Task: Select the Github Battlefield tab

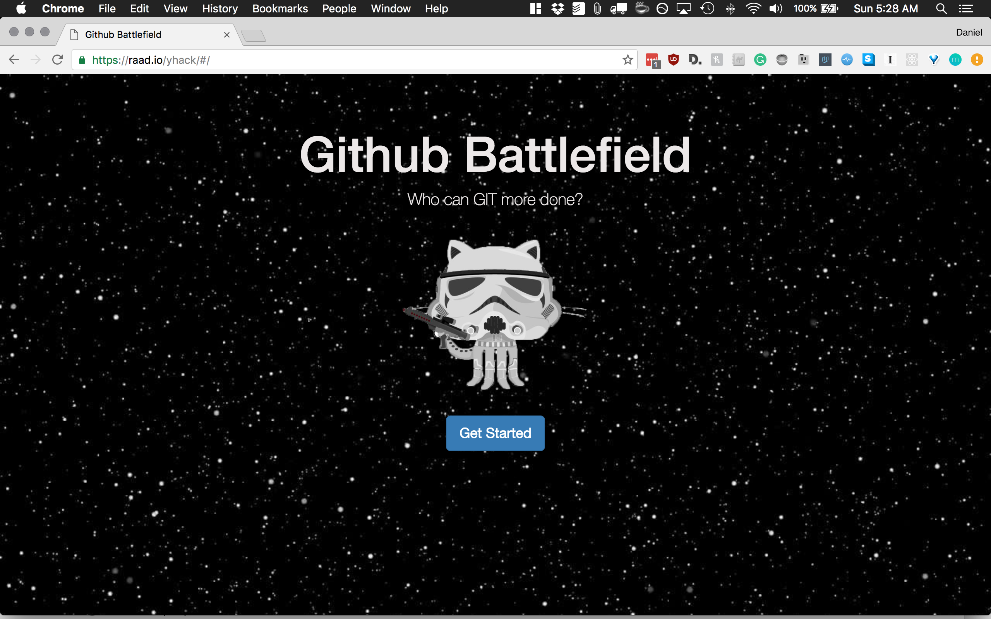Action: coord(123,35)
